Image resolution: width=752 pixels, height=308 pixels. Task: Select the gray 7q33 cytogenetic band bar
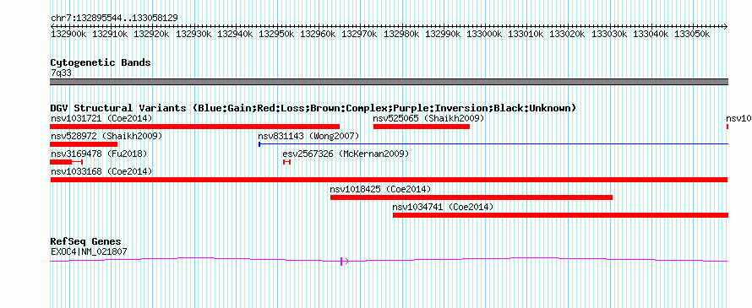[x=389, y=82]
